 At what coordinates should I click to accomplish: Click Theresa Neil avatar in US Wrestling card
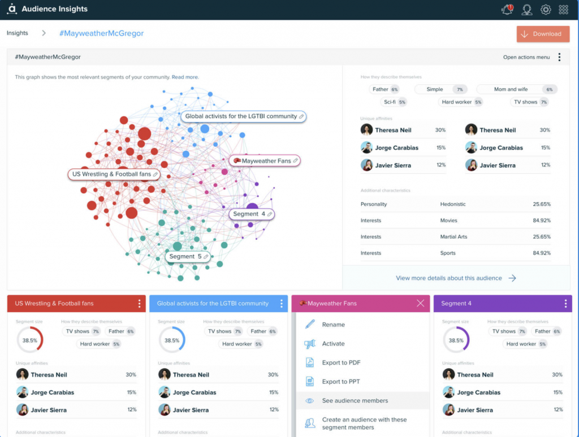pos(22,374)
